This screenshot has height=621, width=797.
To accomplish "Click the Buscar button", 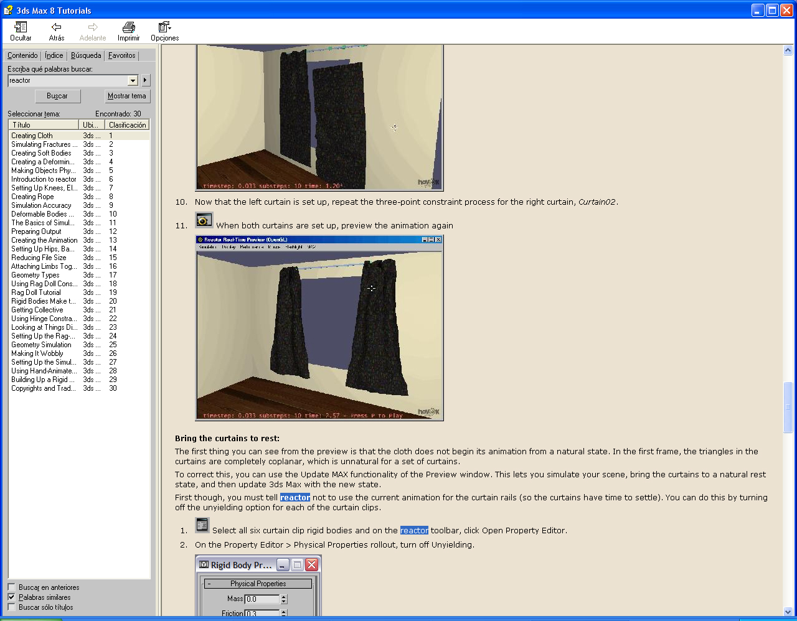I will [57, 96].
